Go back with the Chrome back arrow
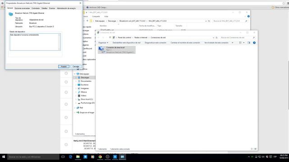Viewport: 289px width, 162px height. pyautogui.click(x=2, y=3)
